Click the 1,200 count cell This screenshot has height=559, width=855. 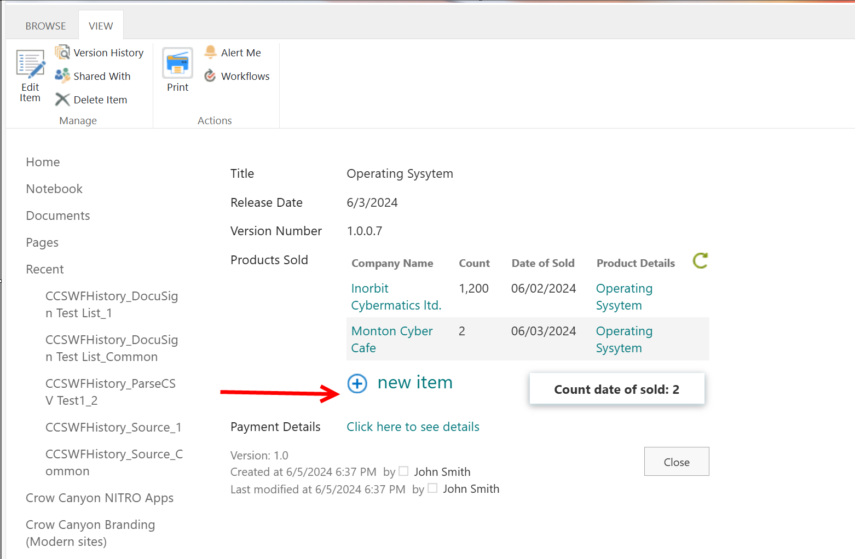(473, 288)
